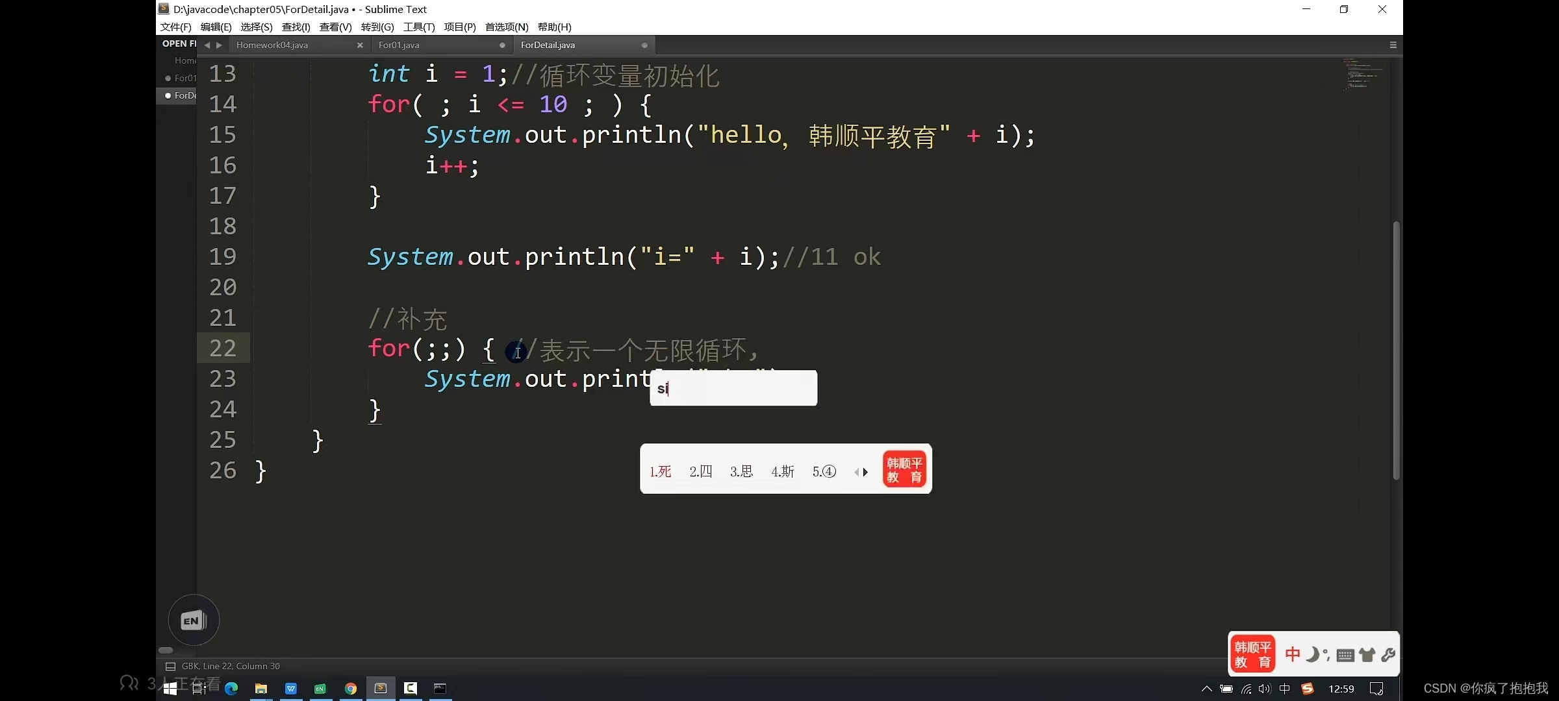The height and width of the screenshot is (701, 1559).
Task: Open the 帮助(H) menu
Action: click(554, 27)
